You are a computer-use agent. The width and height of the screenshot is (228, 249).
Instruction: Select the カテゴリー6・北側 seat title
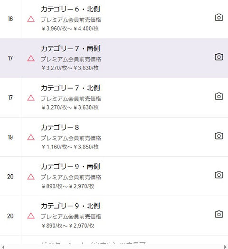tap(70, 9)
